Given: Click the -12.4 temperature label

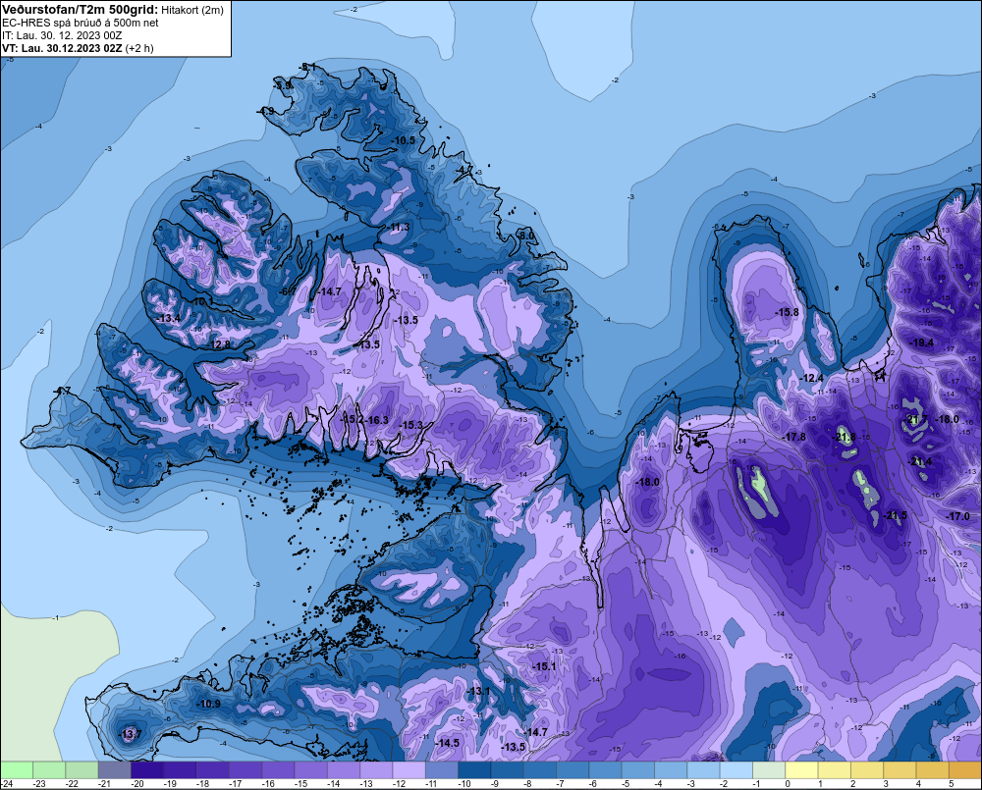Looking at the screenshot, I should tap(812, 378).
